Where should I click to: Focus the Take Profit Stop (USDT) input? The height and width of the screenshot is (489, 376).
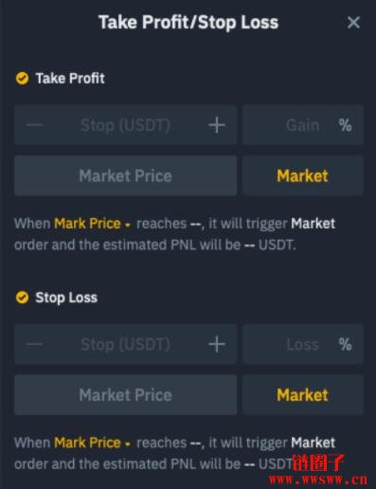[125, 125]
